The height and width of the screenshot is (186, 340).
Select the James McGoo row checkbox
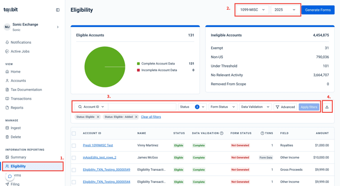74,158
